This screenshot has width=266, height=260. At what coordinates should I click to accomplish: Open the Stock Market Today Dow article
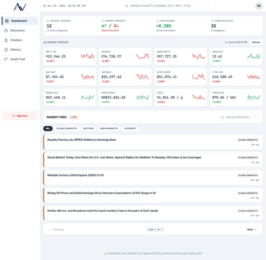point(153,160)
